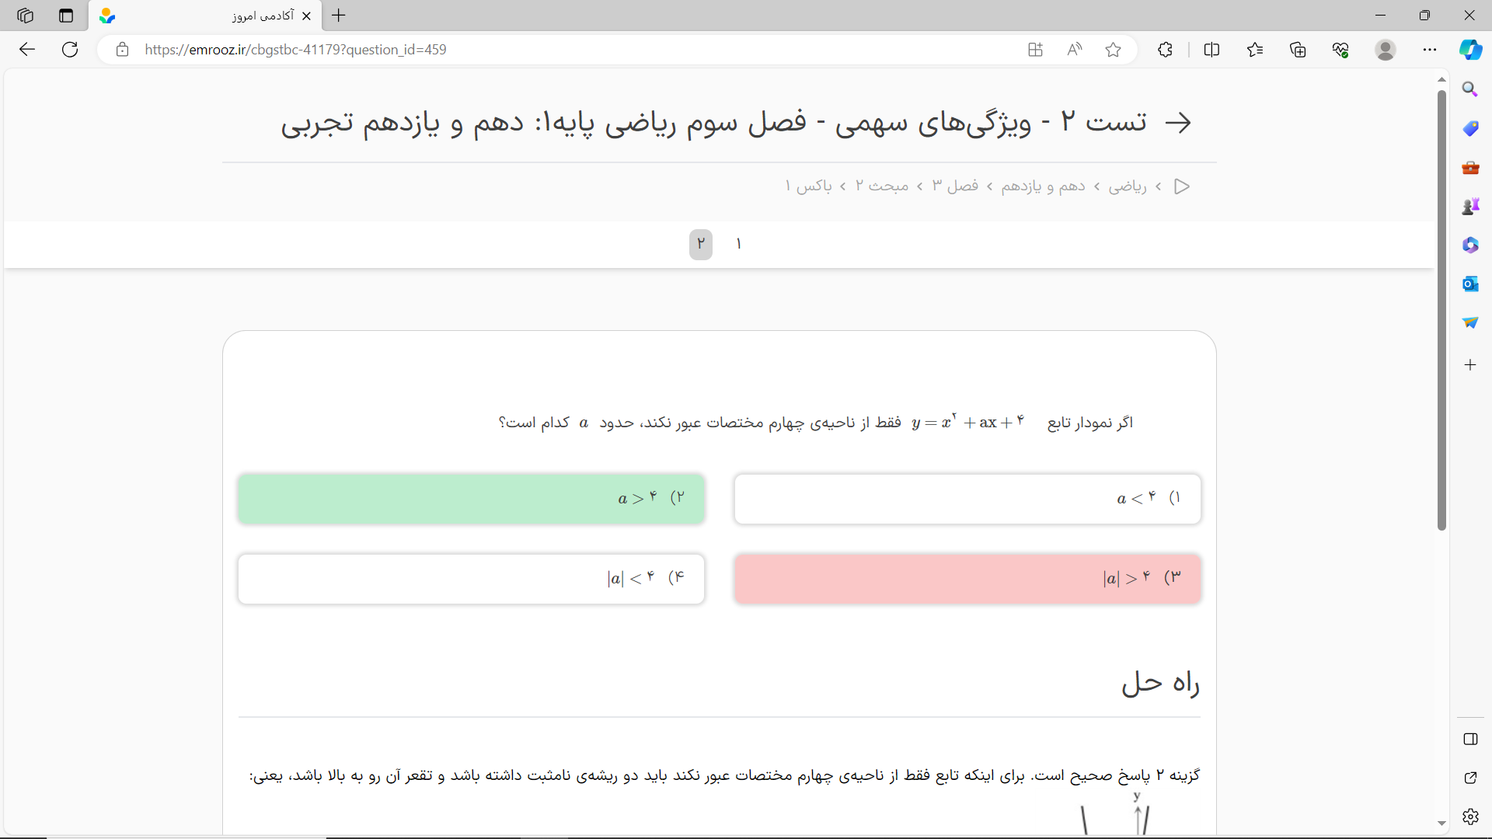Switch to question number ۱ tab
The image size is (1492, 839).
coord(738,245)
